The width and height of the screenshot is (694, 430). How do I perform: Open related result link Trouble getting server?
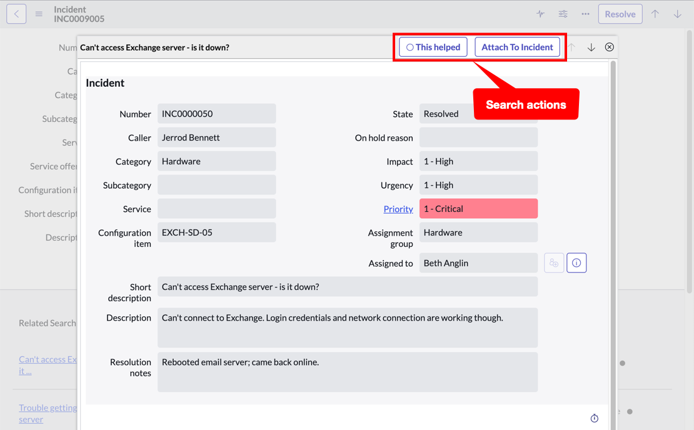[x=48, y=413]
